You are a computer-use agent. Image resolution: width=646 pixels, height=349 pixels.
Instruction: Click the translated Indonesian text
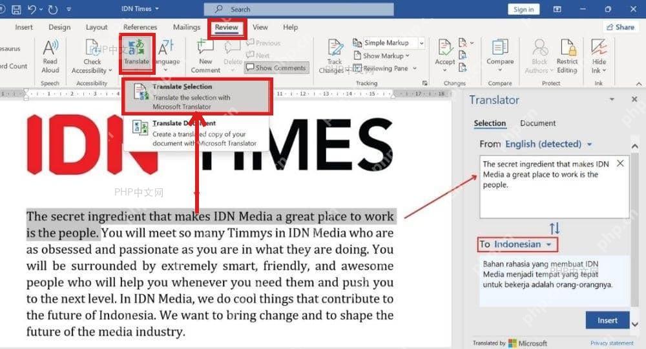coord(548,274)
